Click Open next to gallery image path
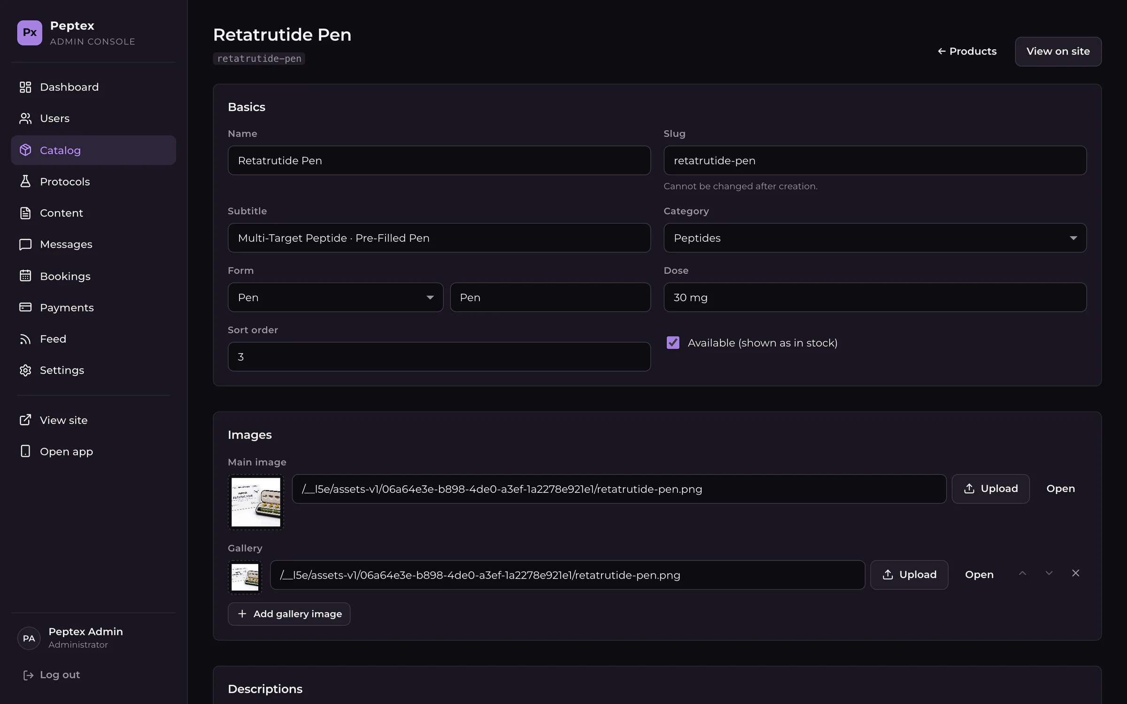 click(x=979, y=575)
